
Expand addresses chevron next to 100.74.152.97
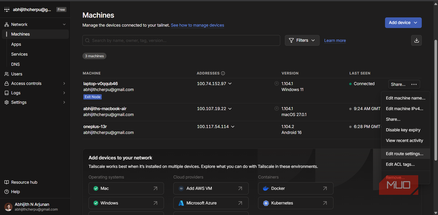(230, 84)
